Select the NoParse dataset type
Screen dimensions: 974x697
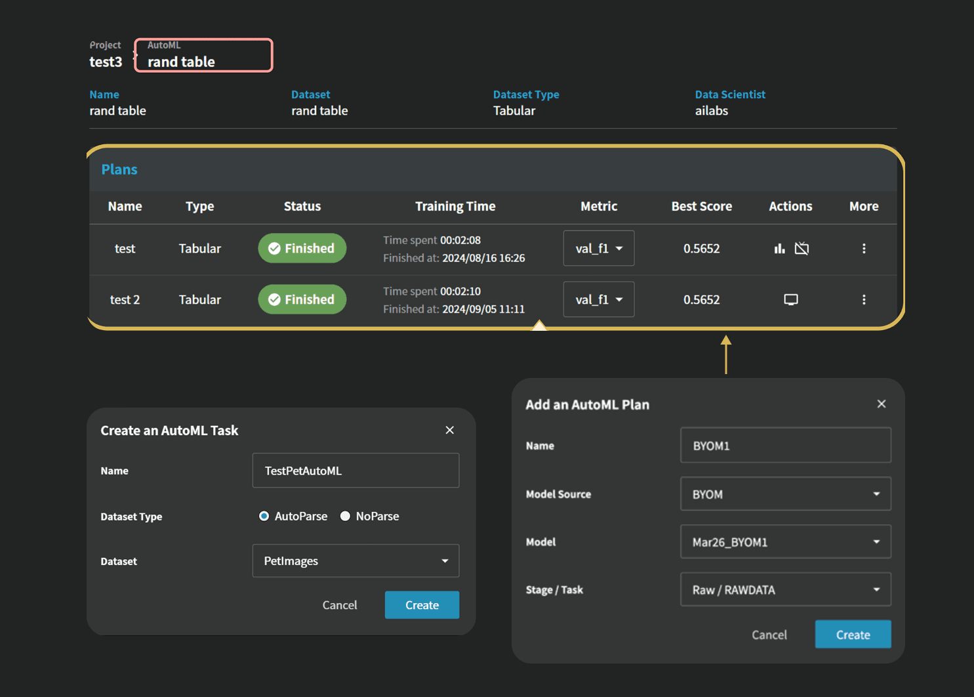pos(345,517)
